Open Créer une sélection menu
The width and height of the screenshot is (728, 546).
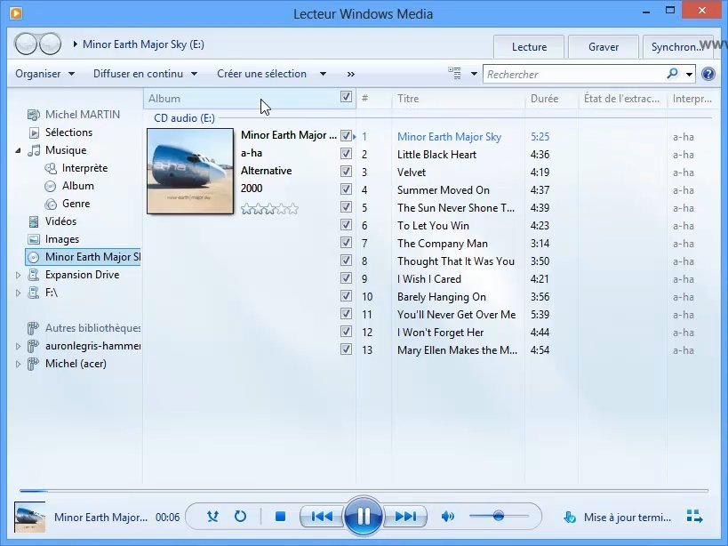[271, 74]
